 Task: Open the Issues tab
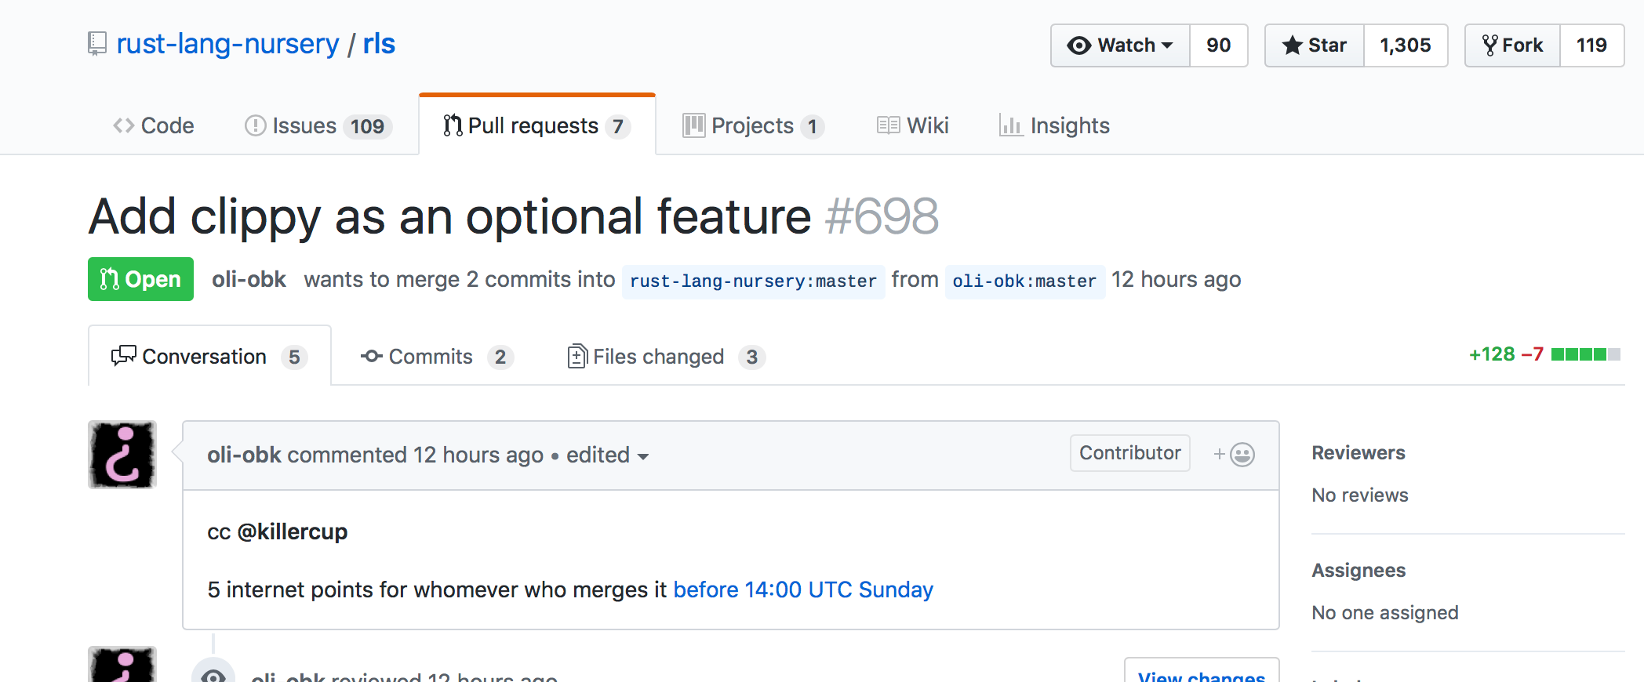[317, 125]
